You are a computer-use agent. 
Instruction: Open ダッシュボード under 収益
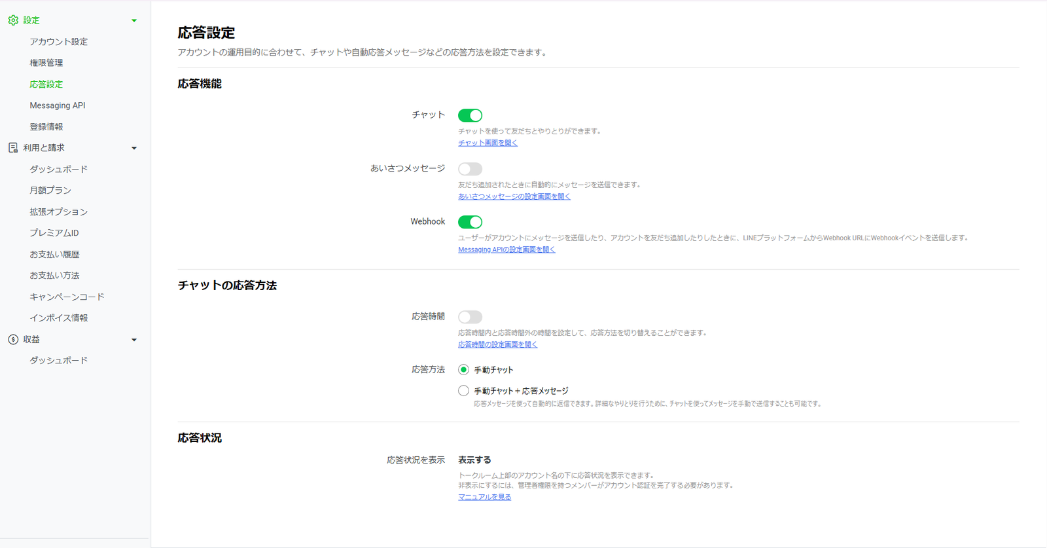pos(58,361)
